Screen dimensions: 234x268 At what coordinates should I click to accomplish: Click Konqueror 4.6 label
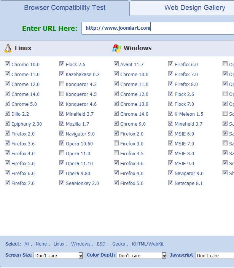point(81,104)
